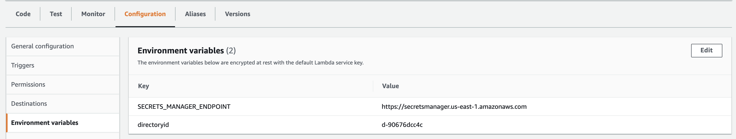Click the Key column header
736x139 pixels.
(144, 86)
